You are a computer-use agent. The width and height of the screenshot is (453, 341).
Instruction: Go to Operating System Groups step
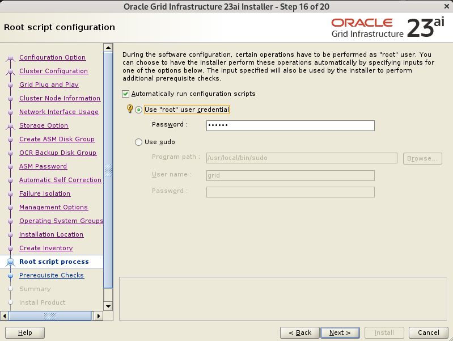pos(61,220)
